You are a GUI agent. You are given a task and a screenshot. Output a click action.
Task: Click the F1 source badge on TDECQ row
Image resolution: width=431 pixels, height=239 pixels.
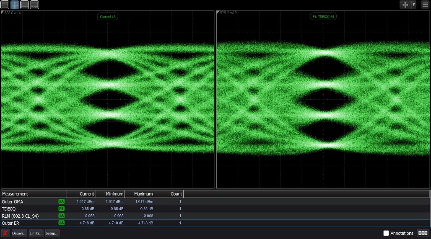coord(62,209)
